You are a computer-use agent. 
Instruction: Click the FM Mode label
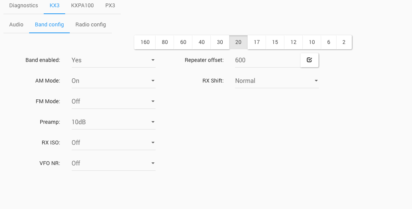coord(48,102)
